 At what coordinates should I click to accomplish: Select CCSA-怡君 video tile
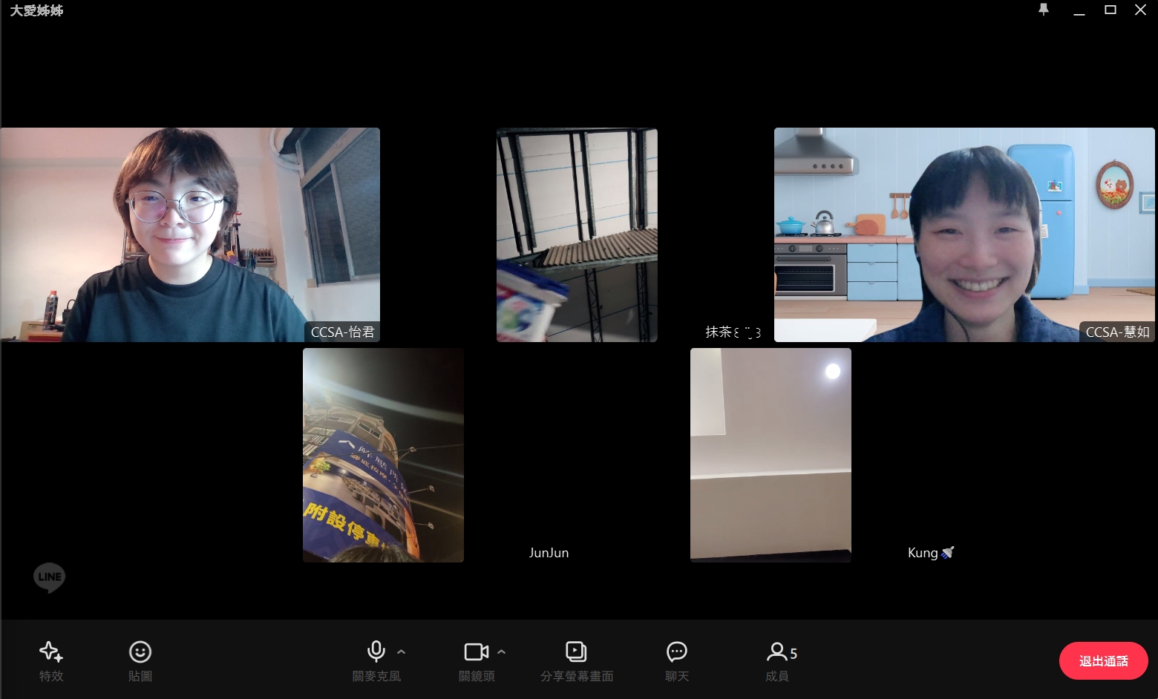[190, 234]
